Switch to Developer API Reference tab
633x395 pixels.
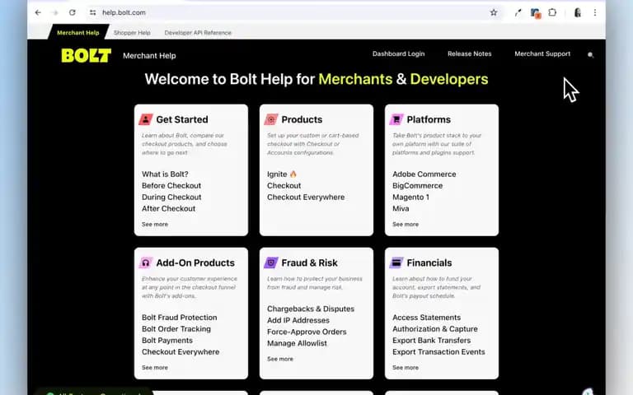[198, 33]
